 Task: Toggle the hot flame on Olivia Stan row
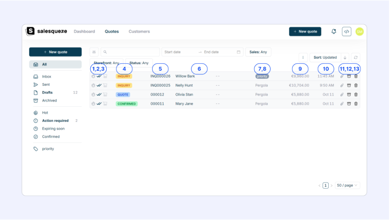click(x=93, y=95)
